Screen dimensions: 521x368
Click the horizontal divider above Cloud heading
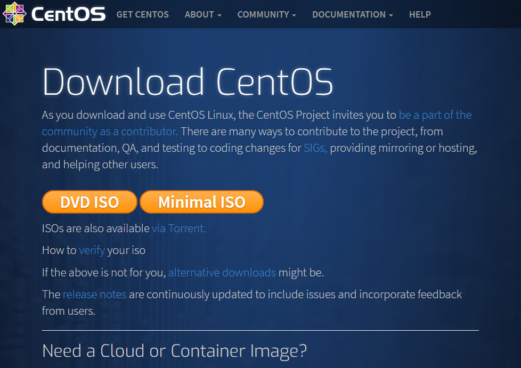click(260, 330)
